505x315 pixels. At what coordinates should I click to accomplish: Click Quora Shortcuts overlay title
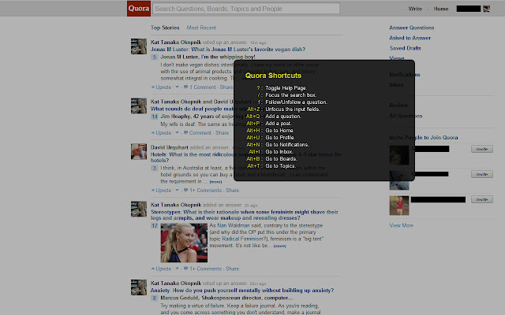273,76
